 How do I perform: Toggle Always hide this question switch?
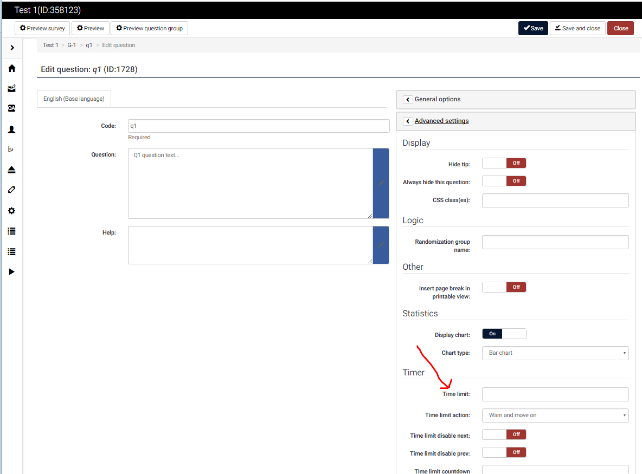[504, 181]
